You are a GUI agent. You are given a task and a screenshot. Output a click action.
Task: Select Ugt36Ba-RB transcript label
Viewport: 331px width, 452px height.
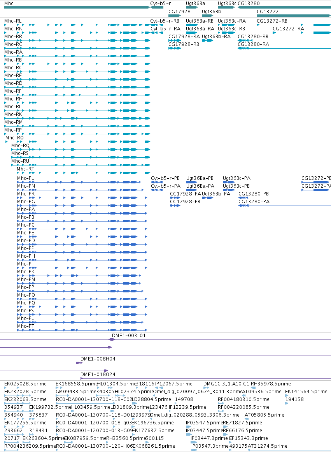(200, 21)
